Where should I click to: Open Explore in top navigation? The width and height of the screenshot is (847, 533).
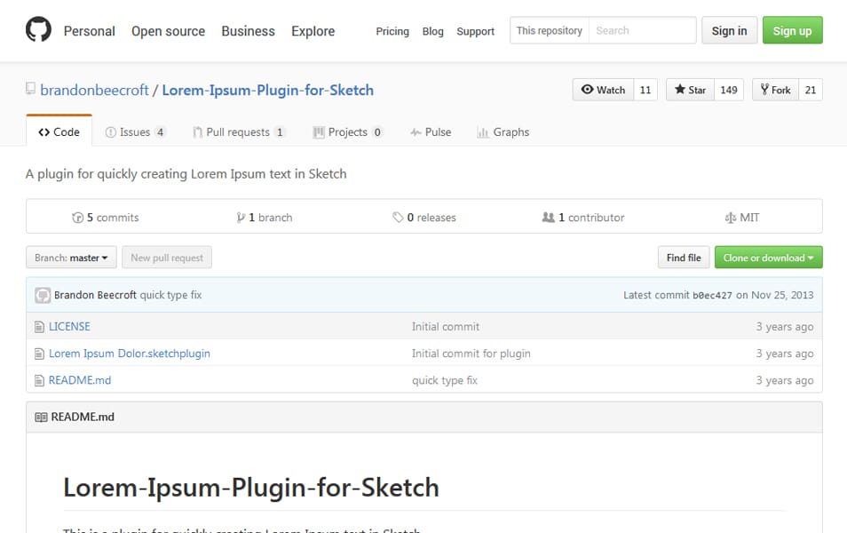[x=313, y=31]
